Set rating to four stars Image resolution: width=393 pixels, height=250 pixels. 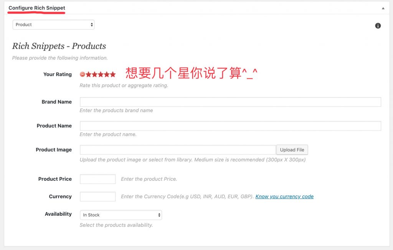click(107, 74)
